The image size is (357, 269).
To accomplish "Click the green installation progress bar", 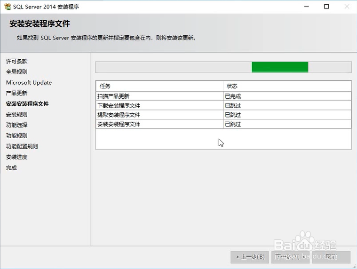I will (223, 67).
